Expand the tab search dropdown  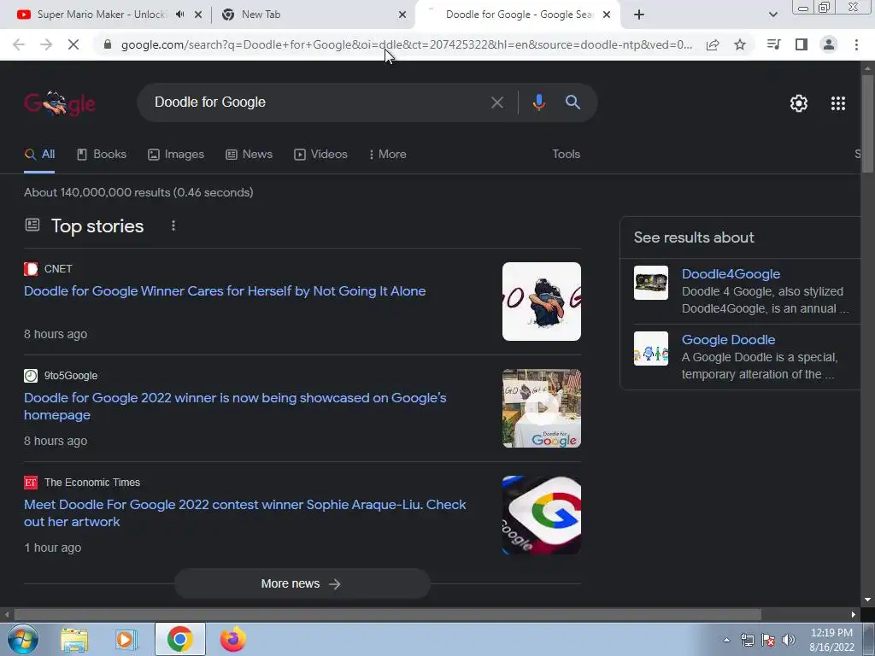click(x=772, y=15)
